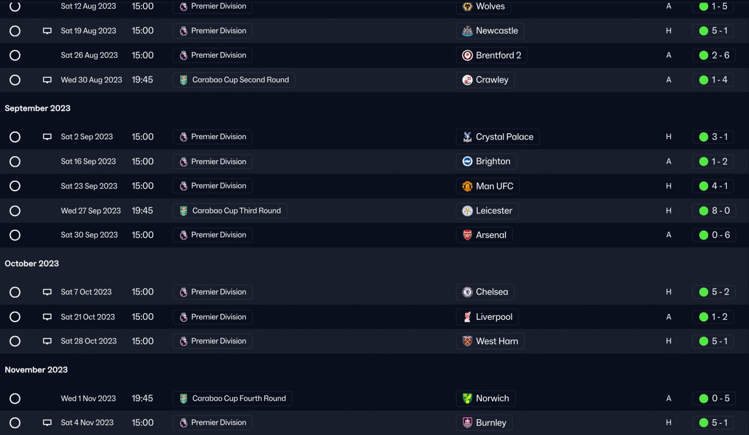Open Carabao Cup Second Round competition
The height and width of the screenshot is (435, 749).
click(x=240, y=80)
